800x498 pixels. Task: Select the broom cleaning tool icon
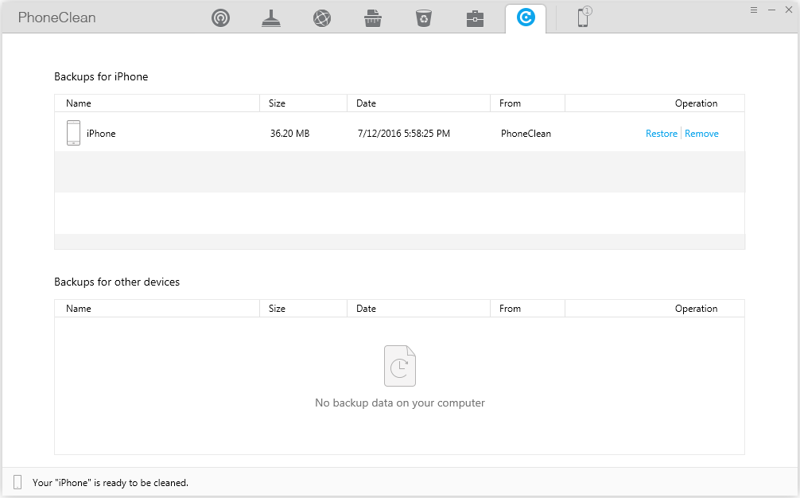[271, 18]
